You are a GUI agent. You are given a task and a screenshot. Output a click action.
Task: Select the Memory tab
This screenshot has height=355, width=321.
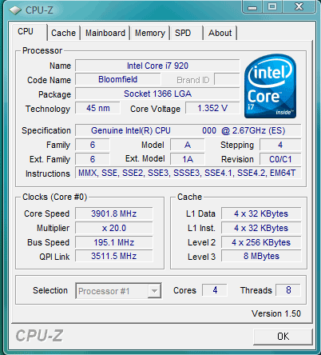(x=150, y=33)
